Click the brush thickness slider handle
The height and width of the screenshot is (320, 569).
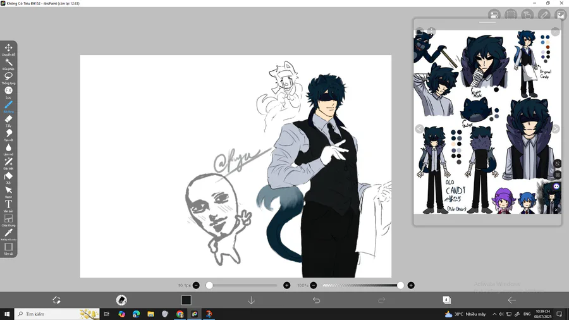[x=209, y=285]
